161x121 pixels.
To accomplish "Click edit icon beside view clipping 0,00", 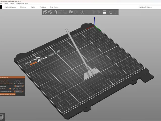I will point(23,91).
